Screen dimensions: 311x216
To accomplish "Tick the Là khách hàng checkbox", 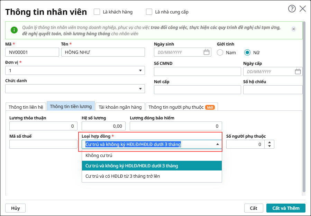I will 97,12.
